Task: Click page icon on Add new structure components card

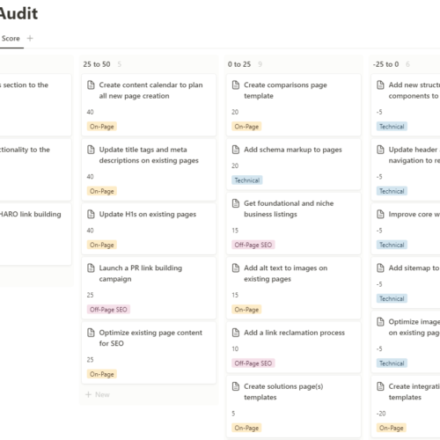Action: pos(380,85)
